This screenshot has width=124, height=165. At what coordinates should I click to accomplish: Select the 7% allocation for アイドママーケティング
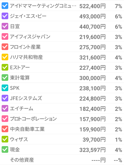pos(118,6)
